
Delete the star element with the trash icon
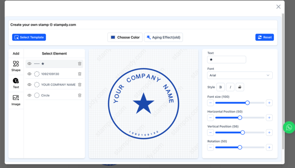tap(80, 64)
